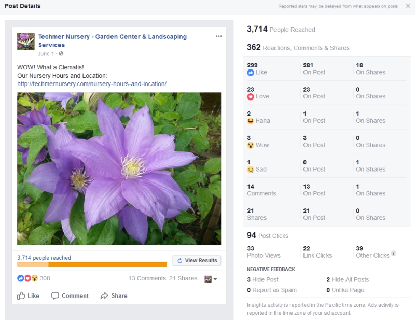
Task: Click '18 On Shares' Like value
Action: click(x=370, y=69)
